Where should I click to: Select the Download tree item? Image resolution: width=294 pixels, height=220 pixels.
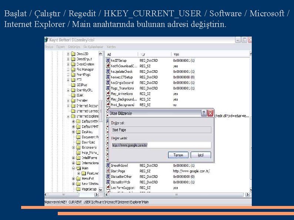pos(88,142)
